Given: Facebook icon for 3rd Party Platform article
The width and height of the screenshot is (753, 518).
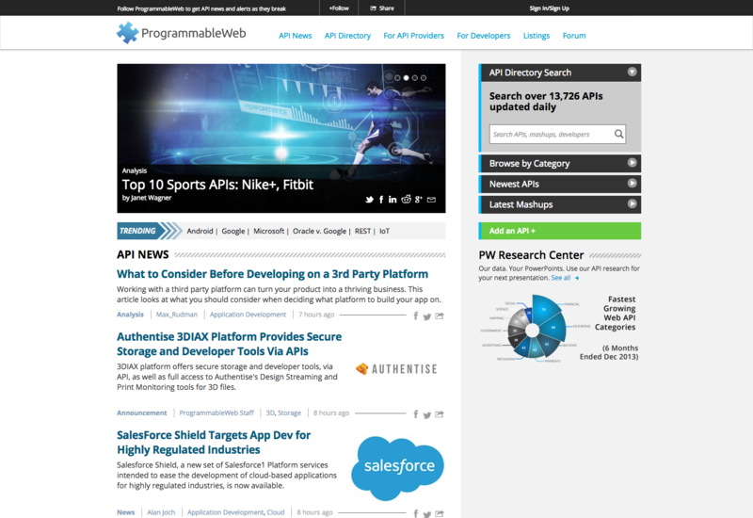Looking at the screenshot, I should pyautogui.click(x=416, y=316).
